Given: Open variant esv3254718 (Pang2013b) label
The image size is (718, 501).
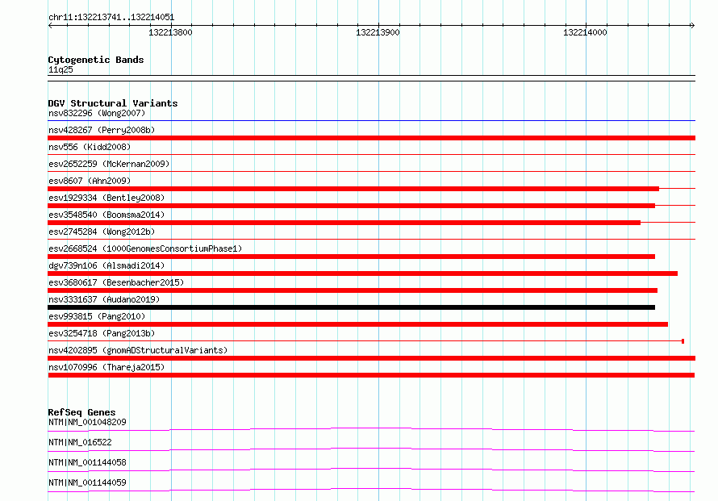Looking at the screenshot, I should (102, 333).
